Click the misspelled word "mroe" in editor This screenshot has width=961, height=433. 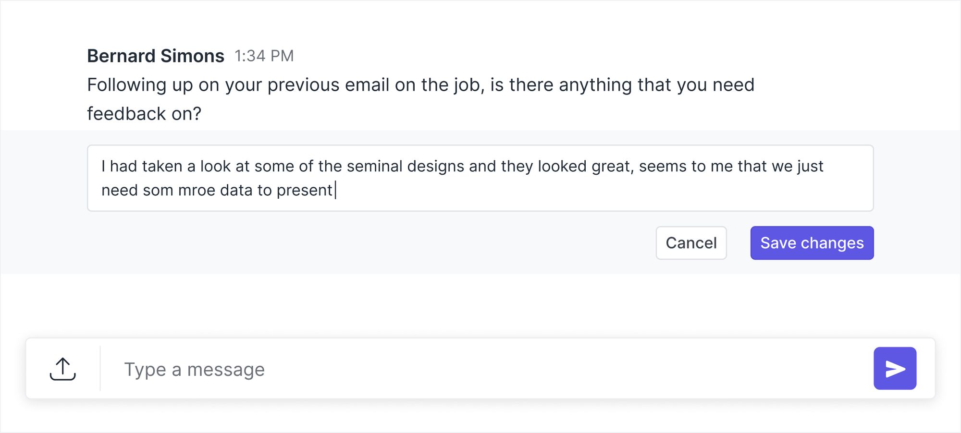pyautogui.click(x=197, y=191)
